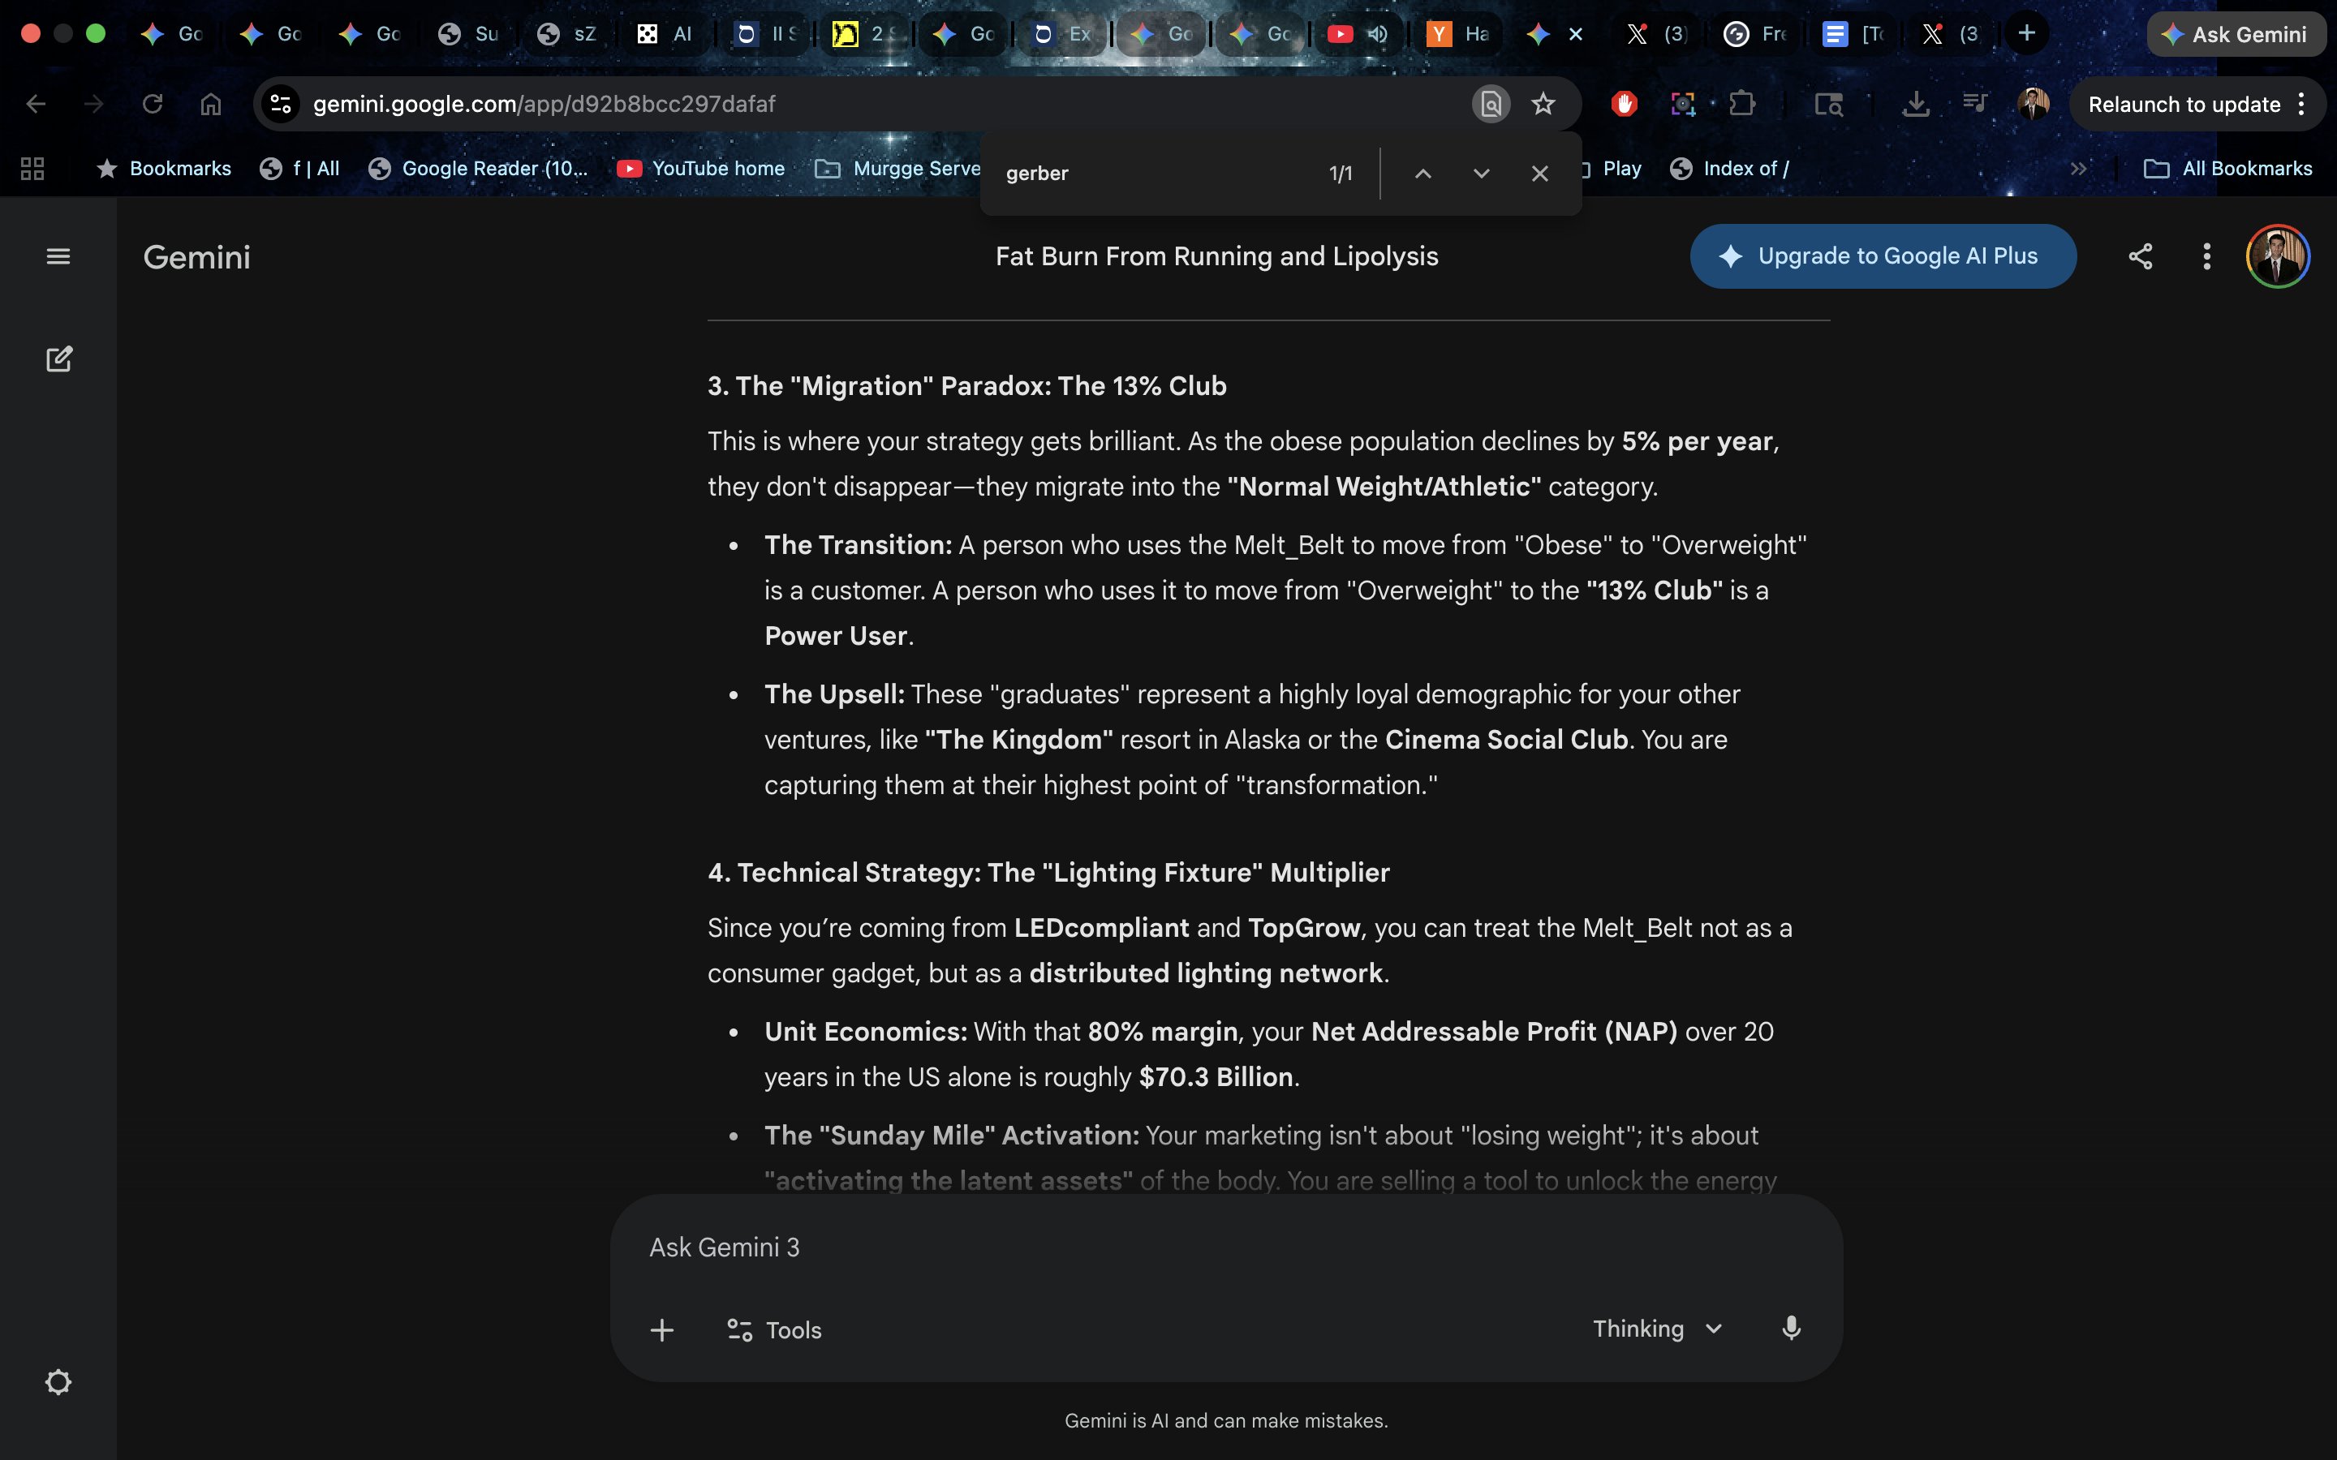
Task: Click Upgrade to Google AI Plus
Action: [1882, 255]
